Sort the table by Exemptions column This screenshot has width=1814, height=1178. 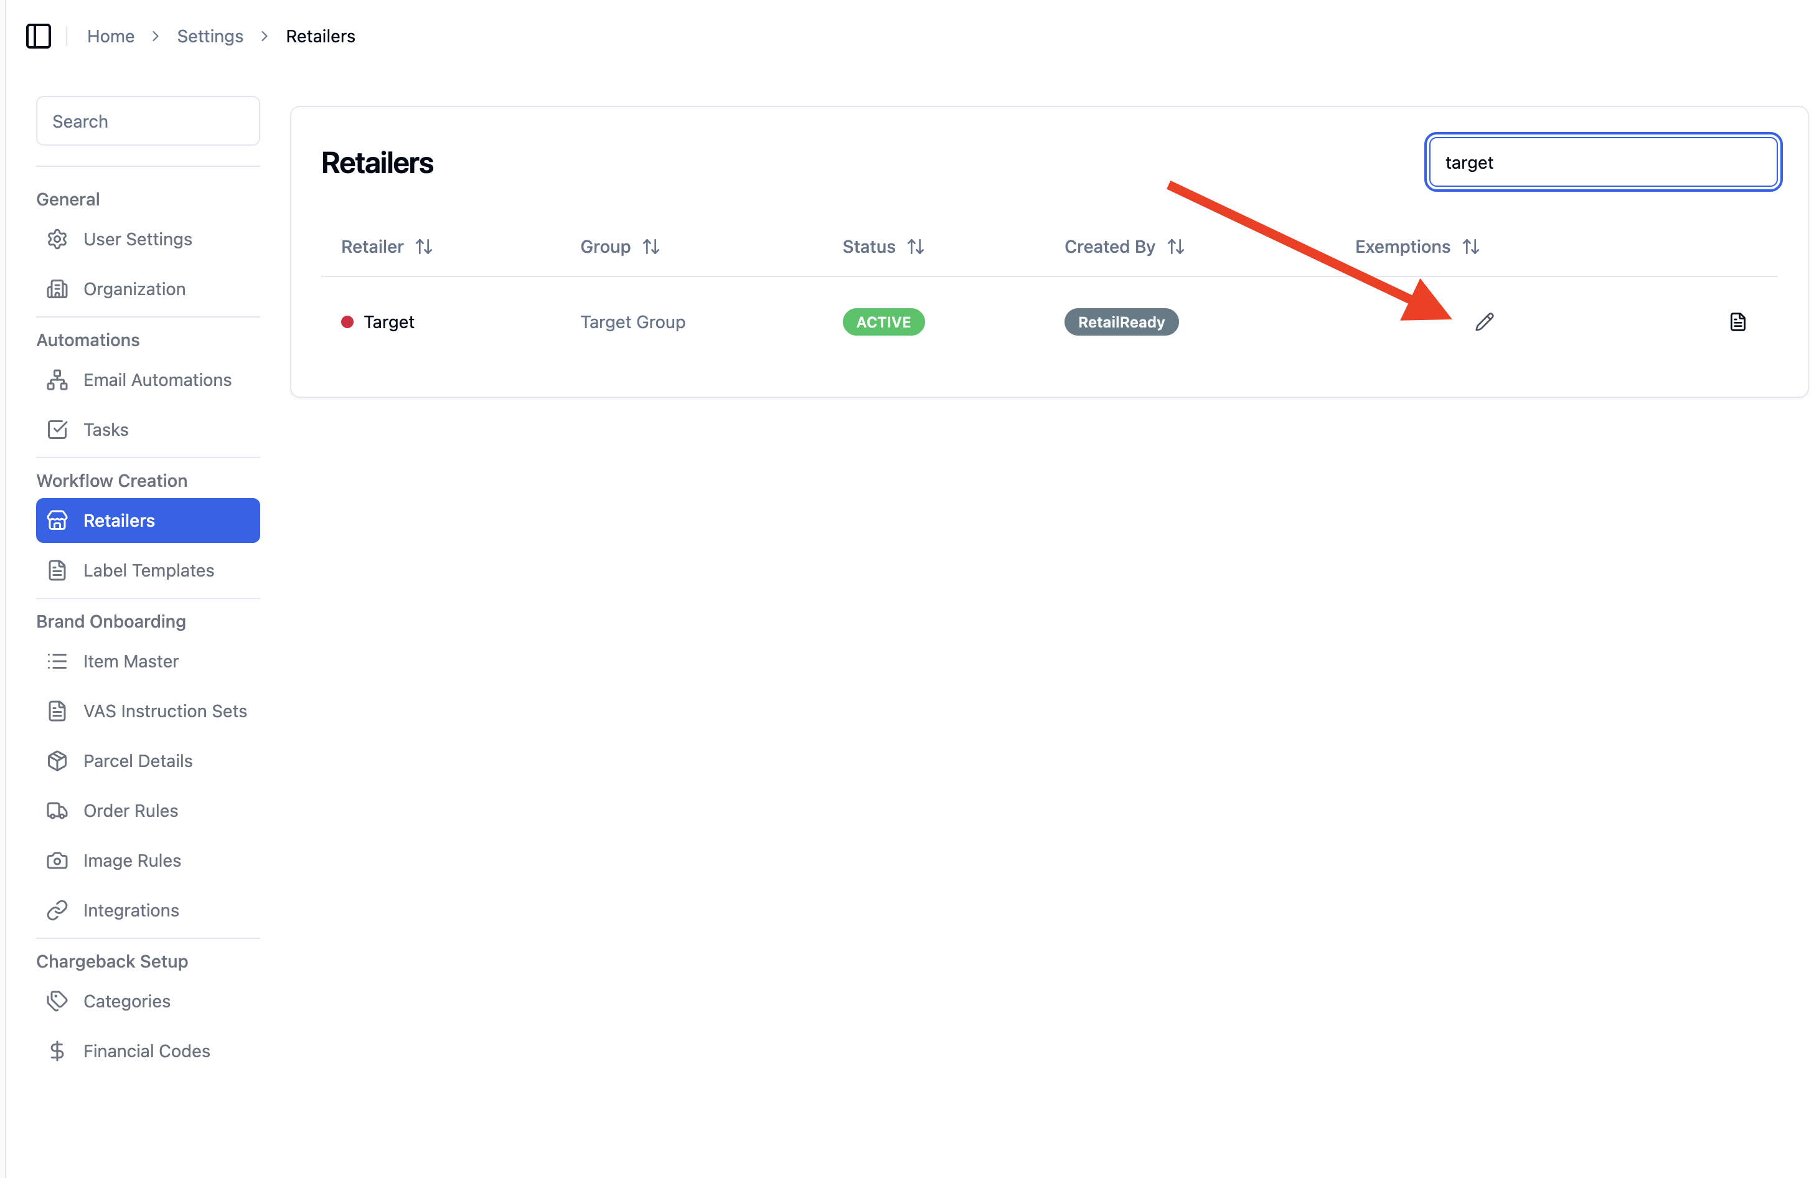pos(1470,247)
